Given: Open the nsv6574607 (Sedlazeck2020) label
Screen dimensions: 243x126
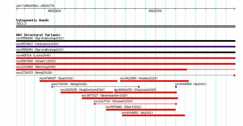Looking at the screenshot, I should point(38,44).
